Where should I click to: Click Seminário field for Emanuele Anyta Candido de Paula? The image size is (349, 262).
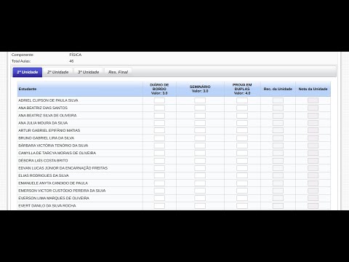pos(200,183)
